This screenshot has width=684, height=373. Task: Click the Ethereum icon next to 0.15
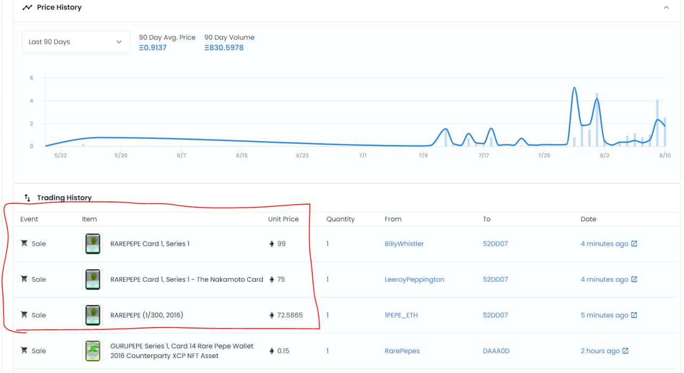click(x=271, y=351)
